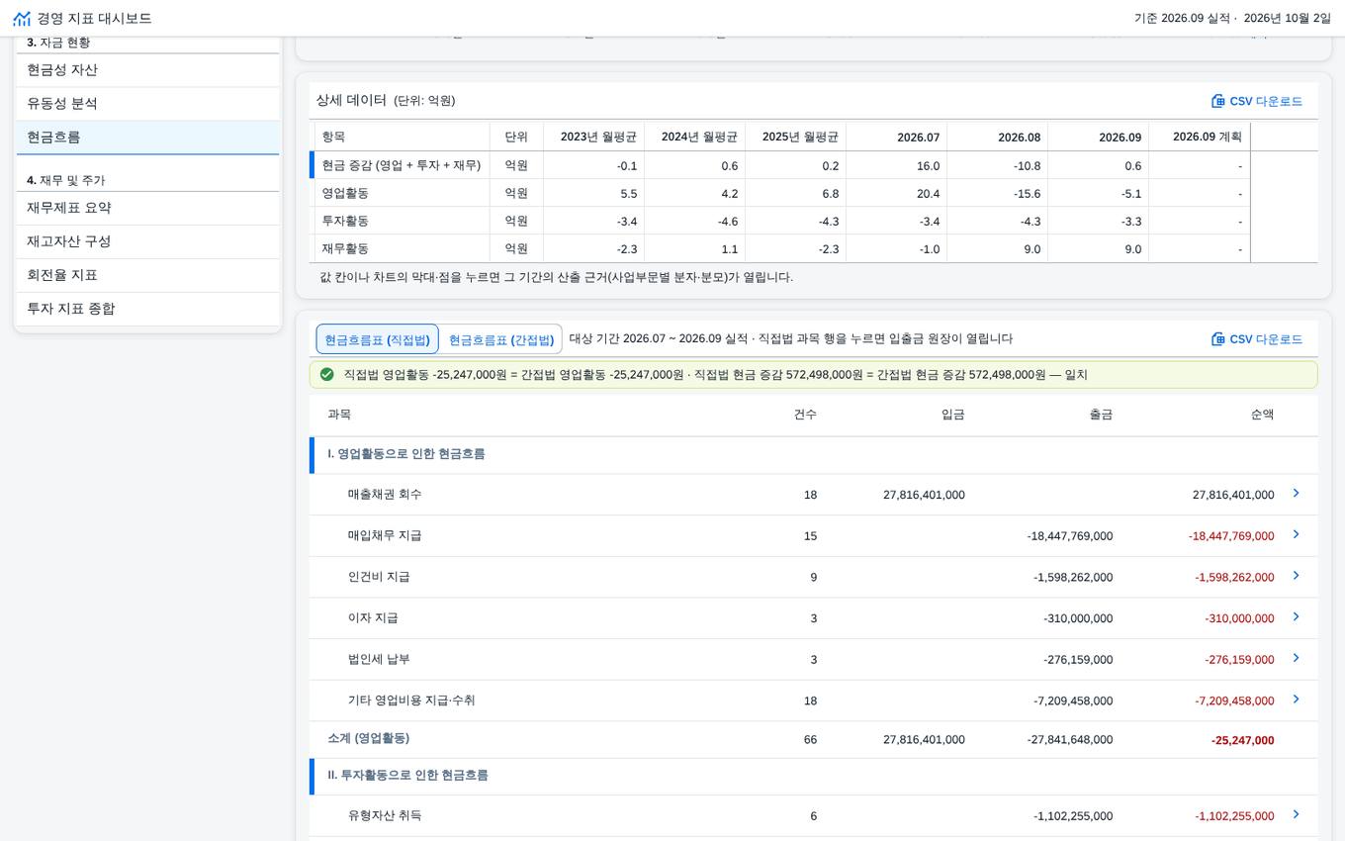
Task: Click the 2026.07 현금 증감 value 16.0
Action: click(897, 165)
